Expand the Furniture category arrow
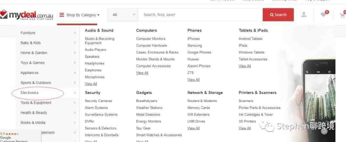 click(x=75, y=33)
